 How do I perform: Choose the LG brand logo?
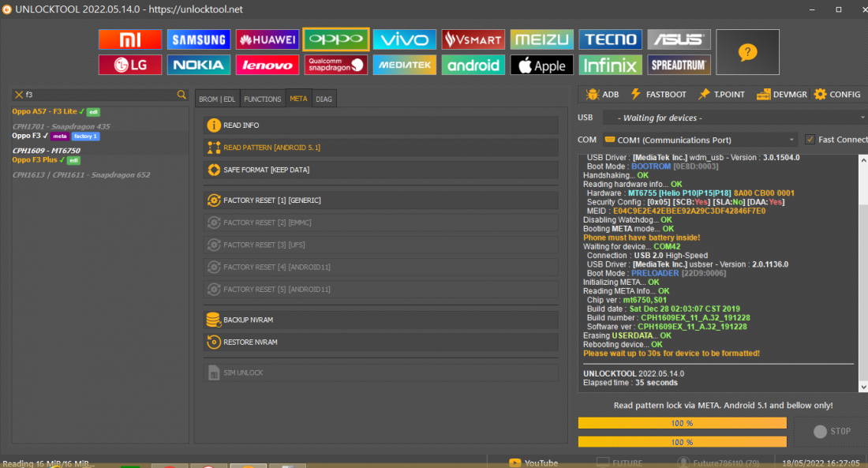point(130,65)
